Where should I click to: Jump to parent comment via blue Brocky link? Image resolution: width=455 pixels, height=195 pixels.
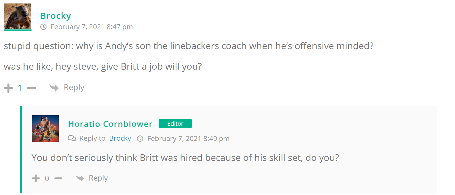120,138
